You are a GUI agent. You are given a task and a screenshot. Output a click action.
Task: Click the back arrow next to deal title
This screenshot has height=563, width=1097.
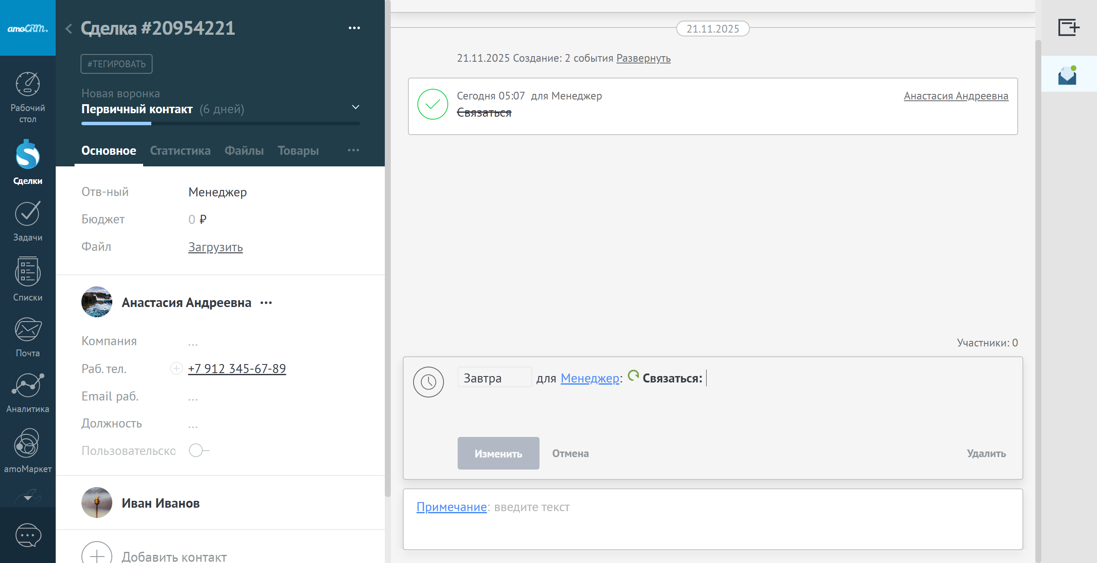click(x=69, y=29)
